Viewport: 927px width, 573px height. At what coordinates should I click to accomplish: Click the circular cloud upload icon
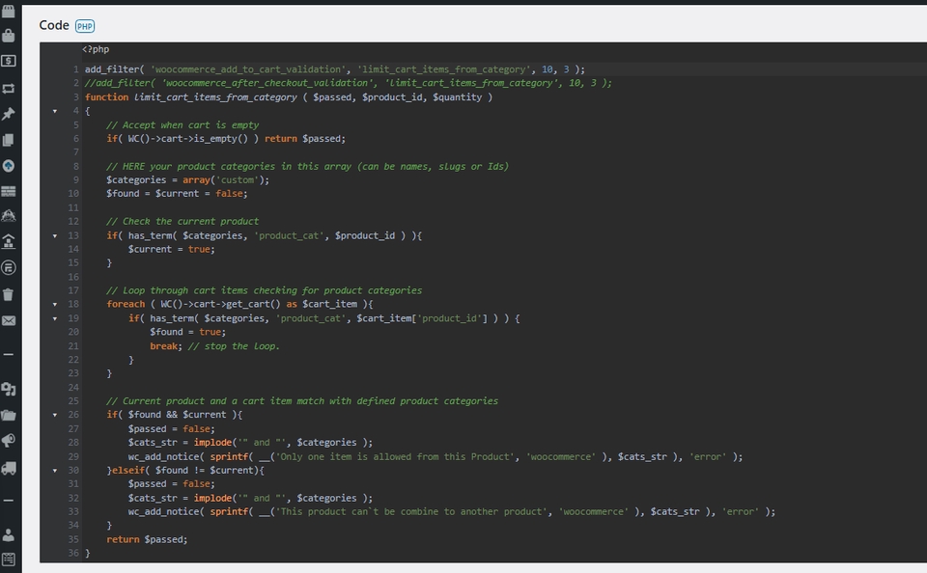point(9,166)
